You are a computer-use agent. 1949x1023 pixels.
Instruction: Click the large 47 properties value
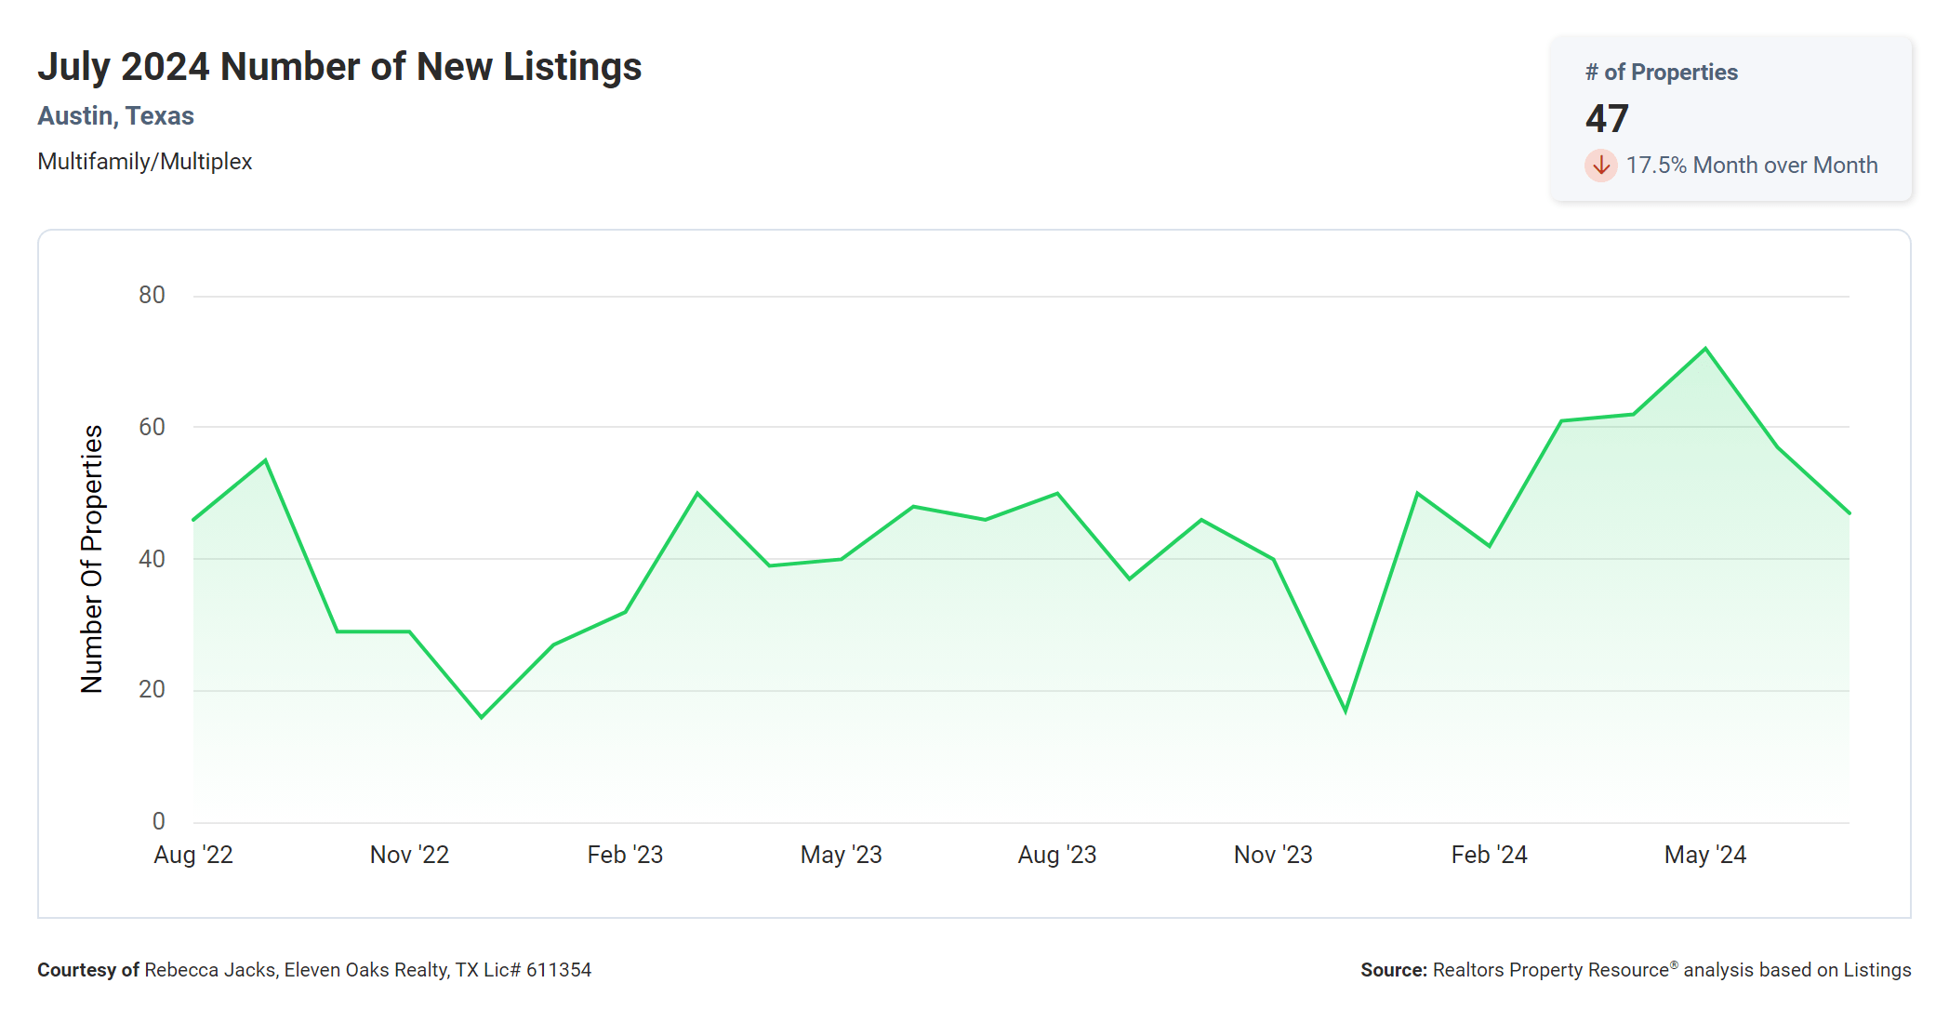(1607, 119)
